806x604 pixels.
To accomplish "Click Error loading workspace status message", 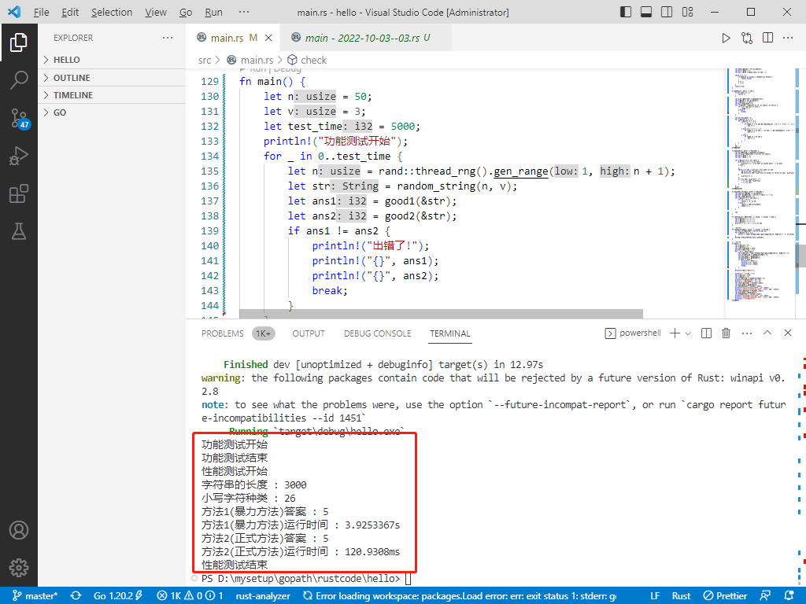I will [x=460, y=596].
